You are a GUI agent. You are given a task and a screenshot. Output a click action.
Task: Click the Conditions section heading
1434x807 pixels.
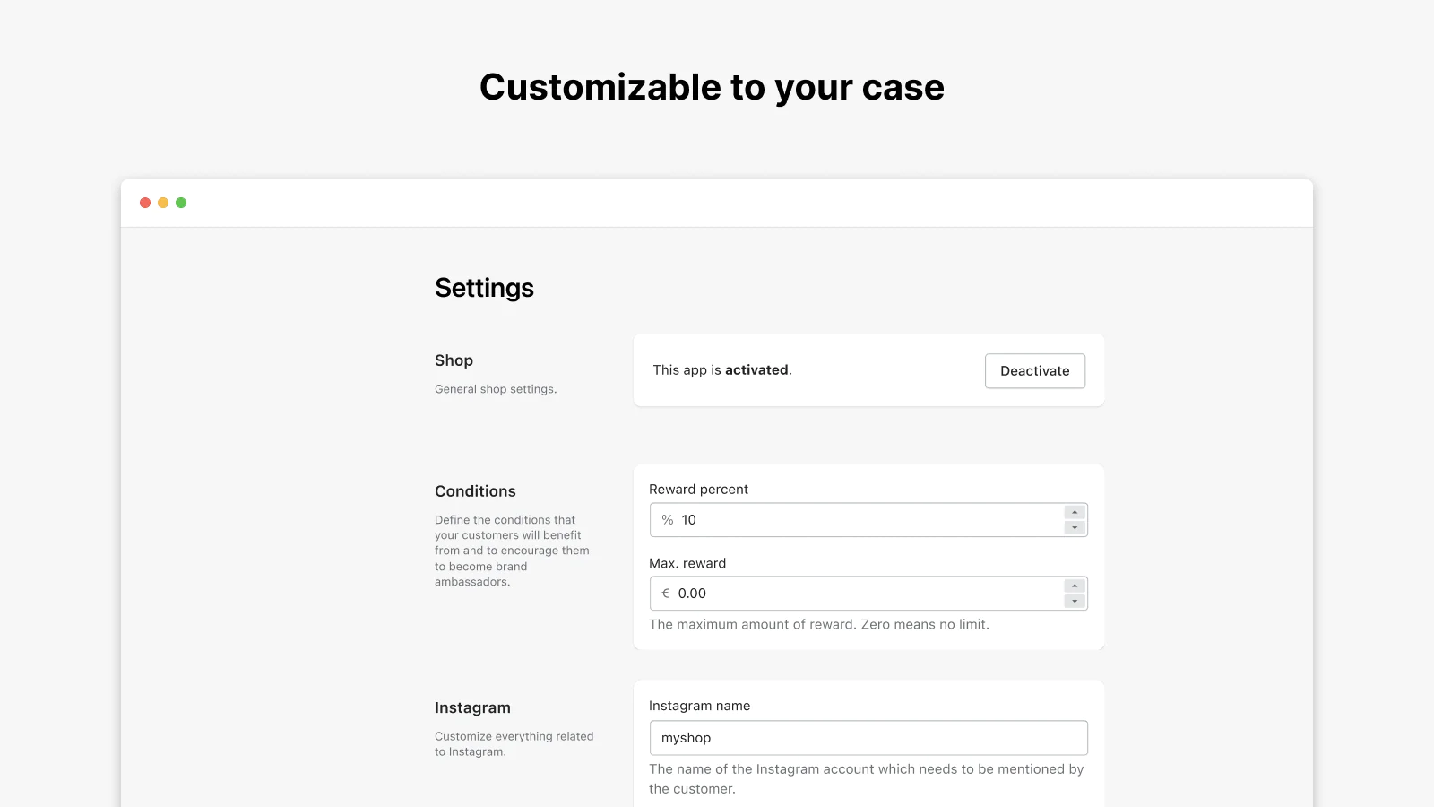click(475, 491)
